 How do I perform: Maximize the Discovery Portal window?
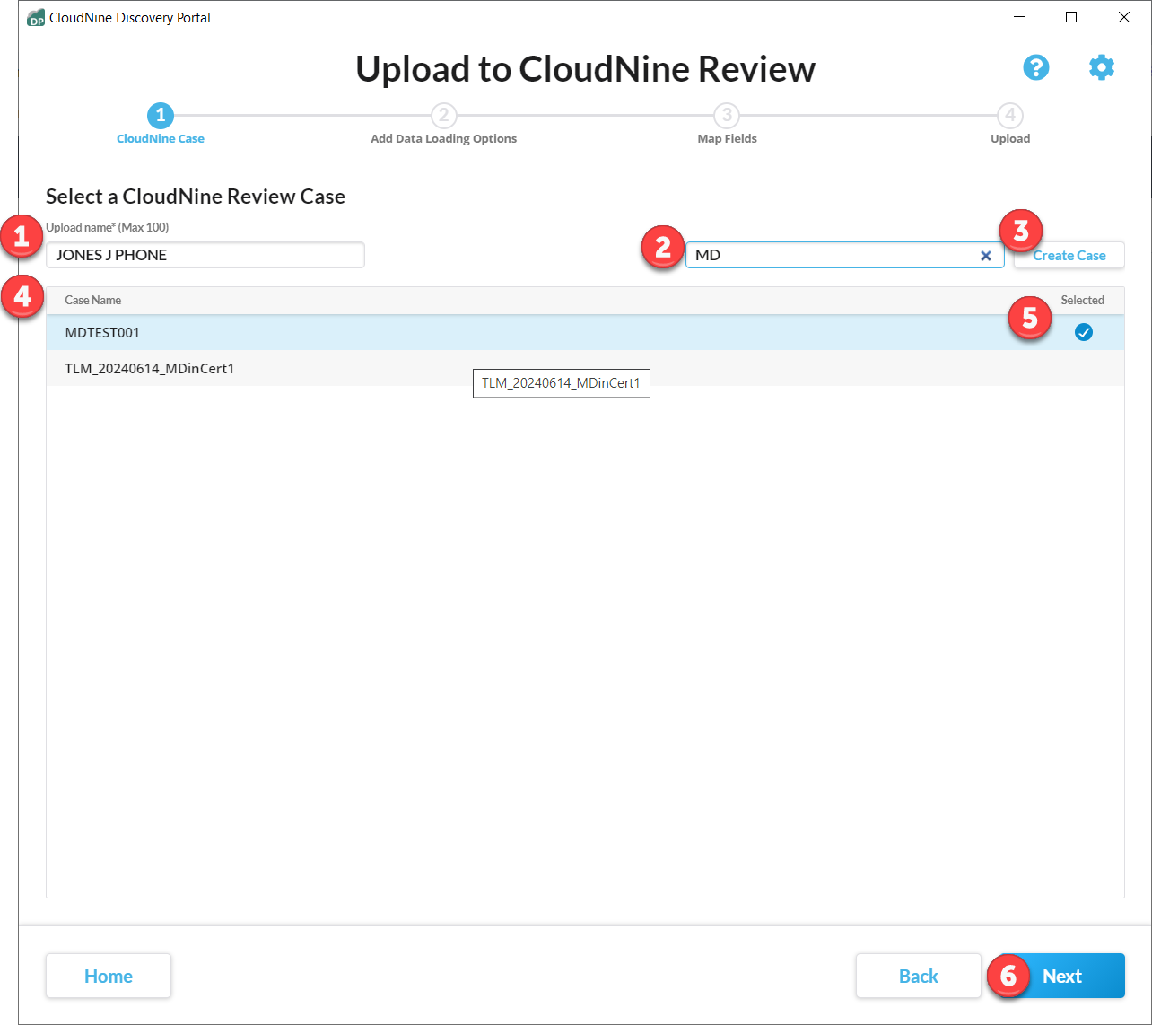coord(1071,17)
